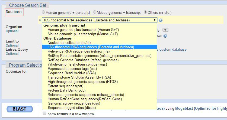Image resolution: width=227 pixels, height=120 pixels.
Task: Click the Other Databases group header
Action: 57,38
